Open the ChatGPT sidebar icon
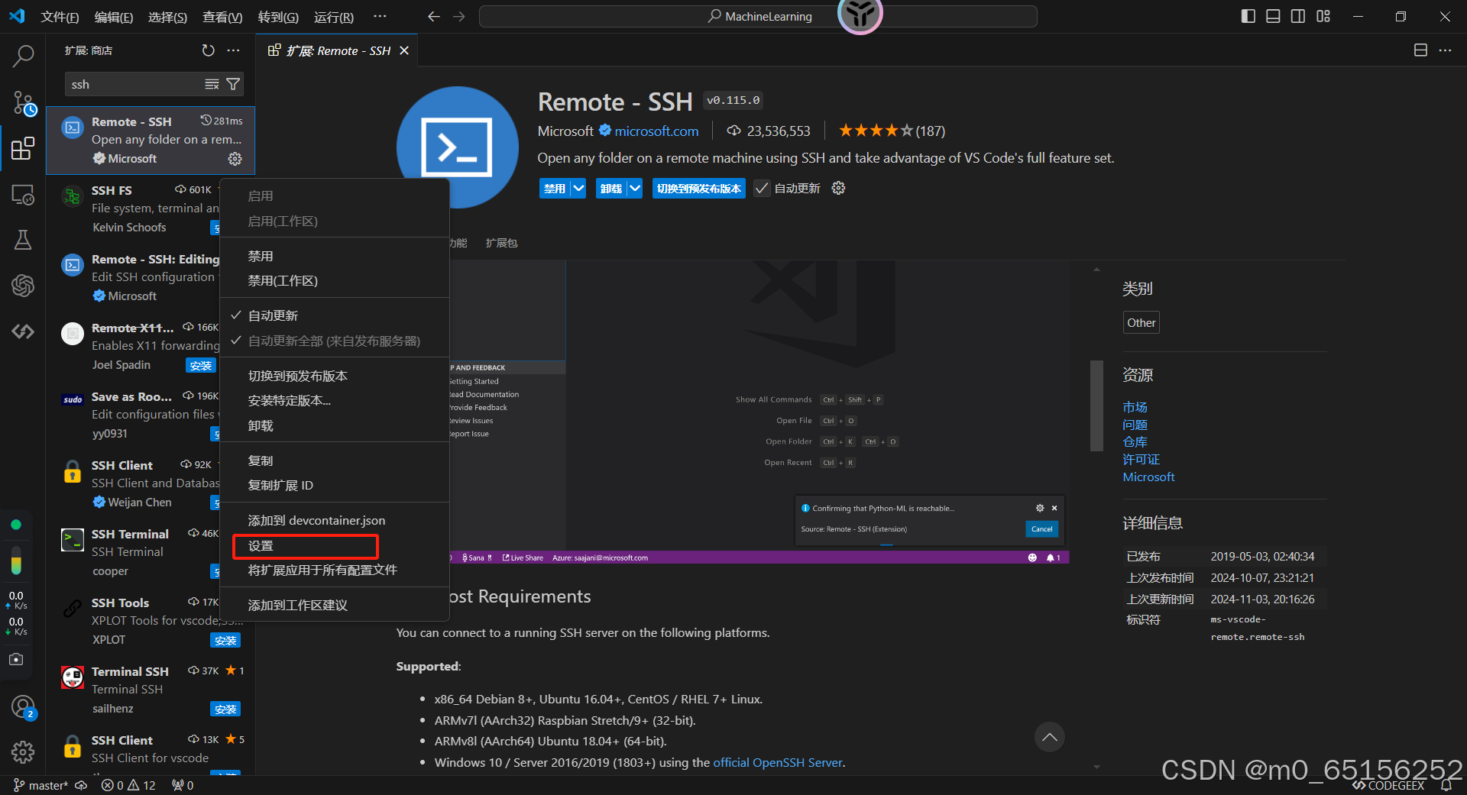1467x795 pixels. (23, 286)
